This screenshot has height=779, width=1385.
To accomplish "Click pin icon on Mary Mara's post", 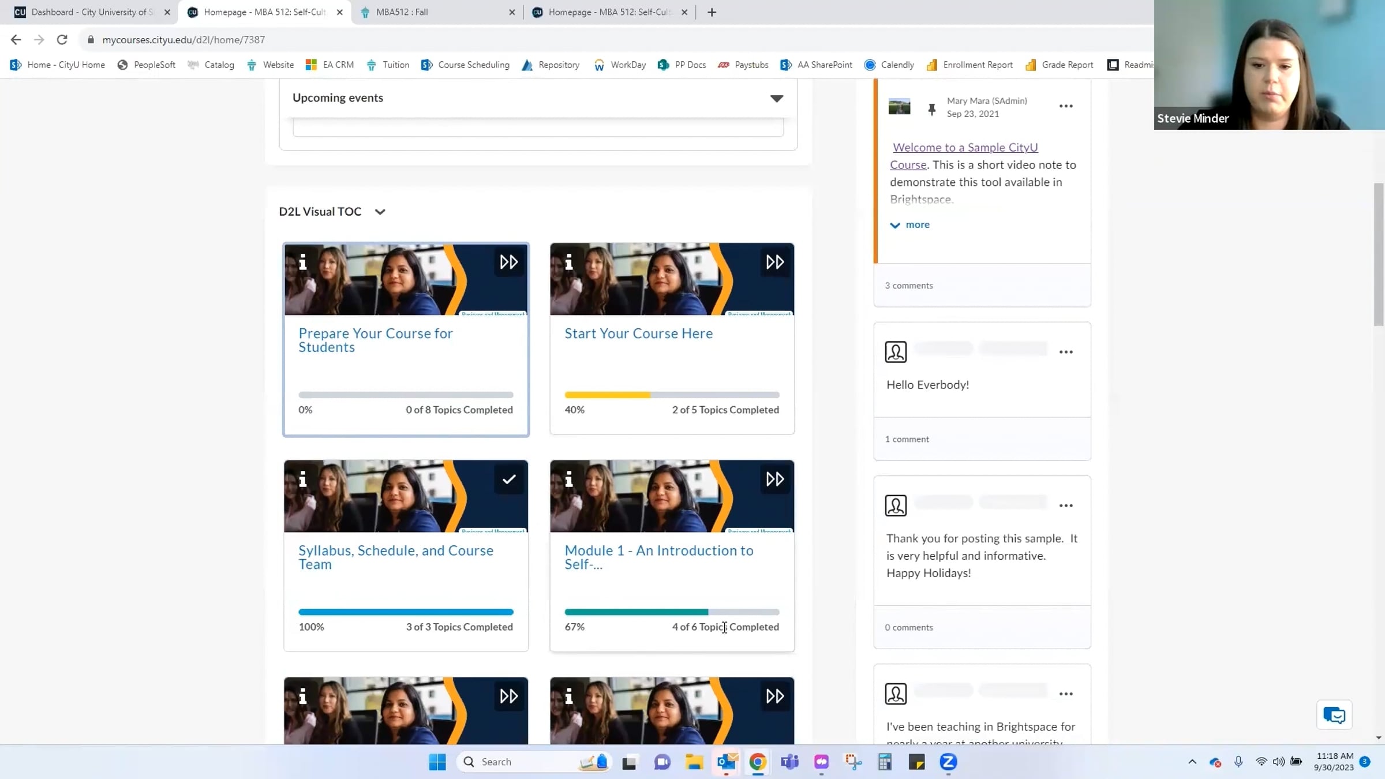I will coord(931,108).
